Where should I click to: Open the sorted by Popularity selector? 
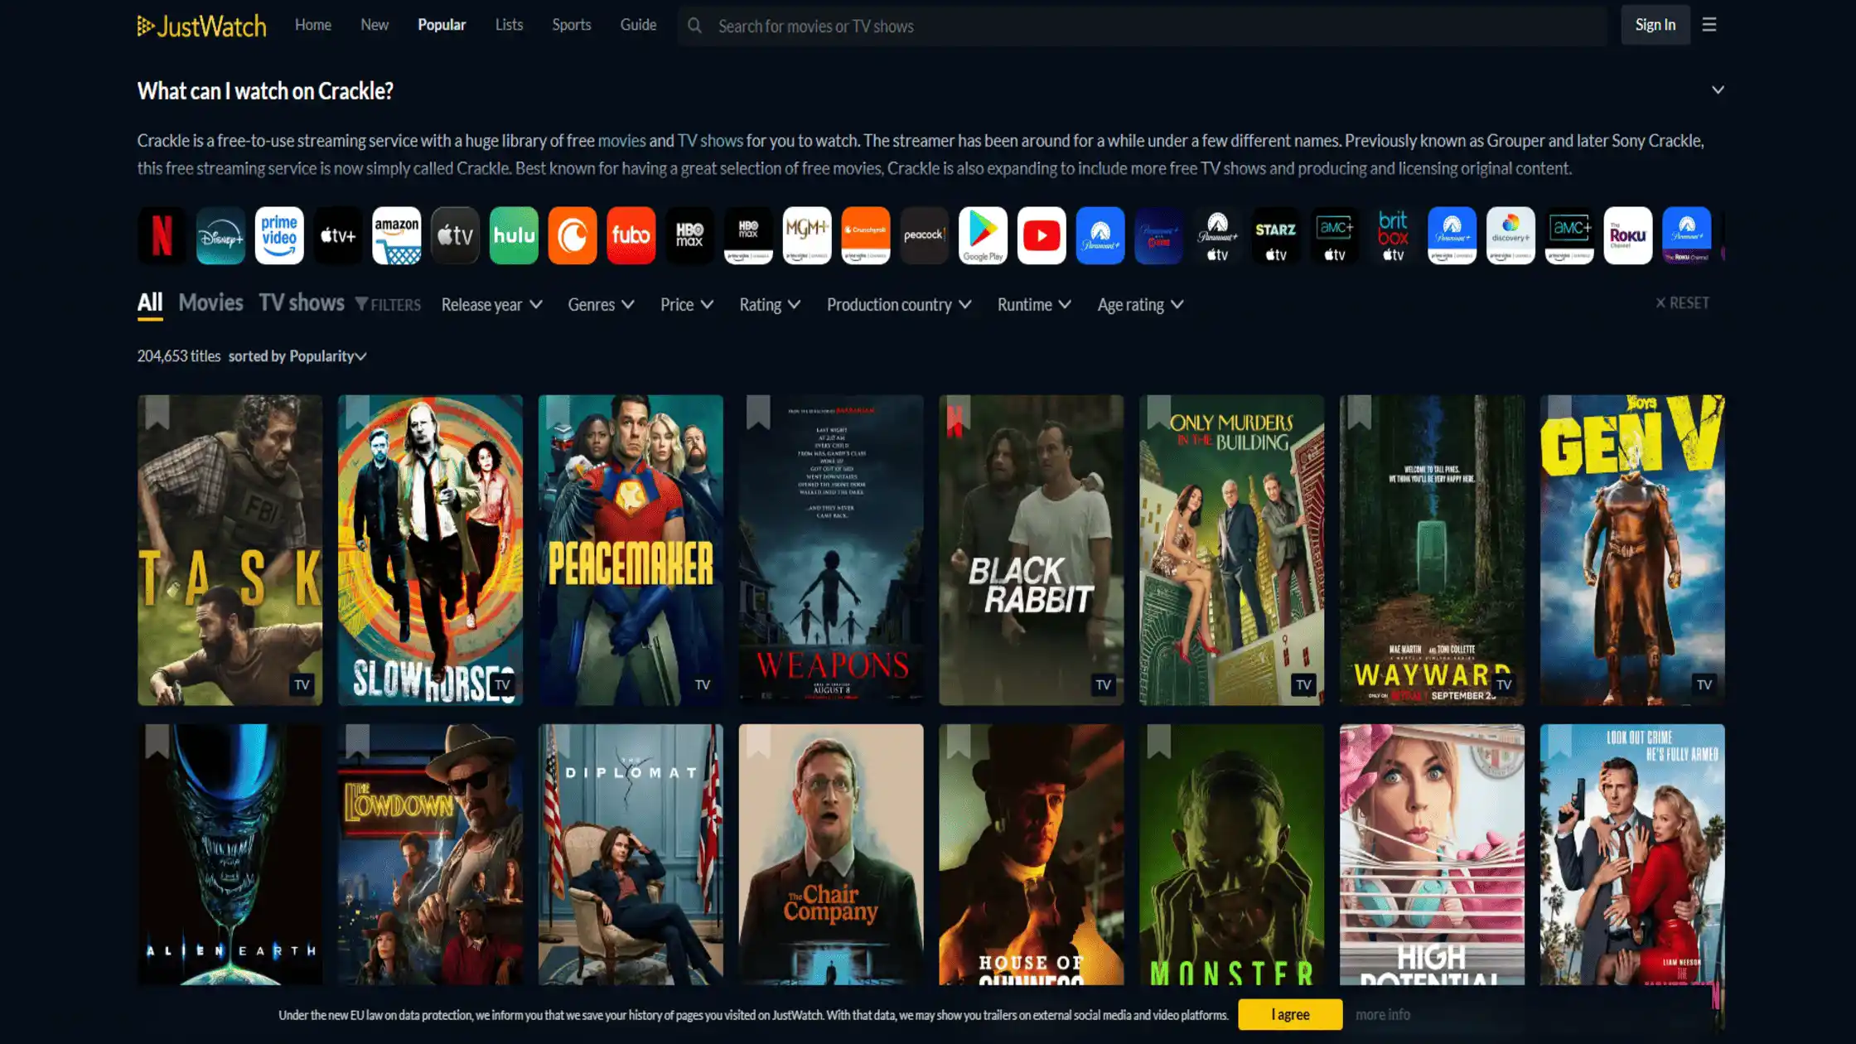click(x=325, y=355)
